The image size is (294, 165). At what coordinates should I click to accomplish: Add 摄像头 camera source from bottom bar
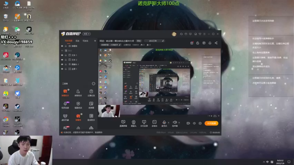(133, 123)
